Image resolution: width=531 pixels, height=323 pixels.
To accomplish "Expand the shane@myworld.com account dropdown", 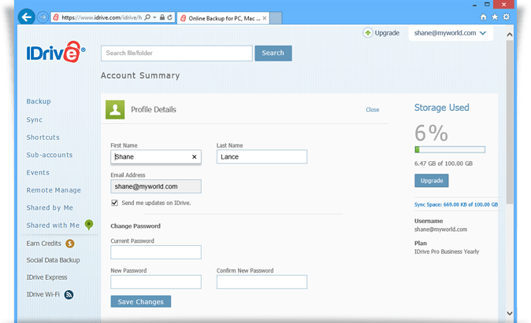I will pyautogui.click(x=450, y=33).
